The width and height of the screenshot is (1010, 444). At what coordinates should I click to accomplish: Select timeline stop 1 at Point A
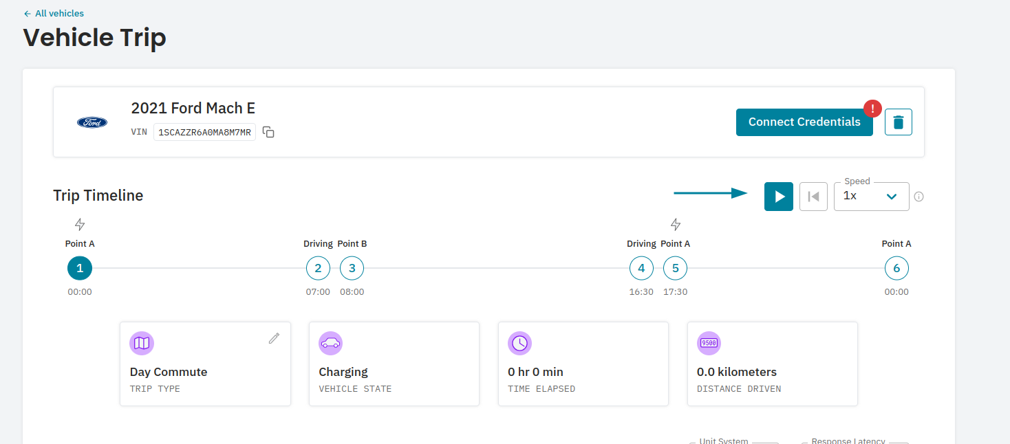click(x=80, y=268)
